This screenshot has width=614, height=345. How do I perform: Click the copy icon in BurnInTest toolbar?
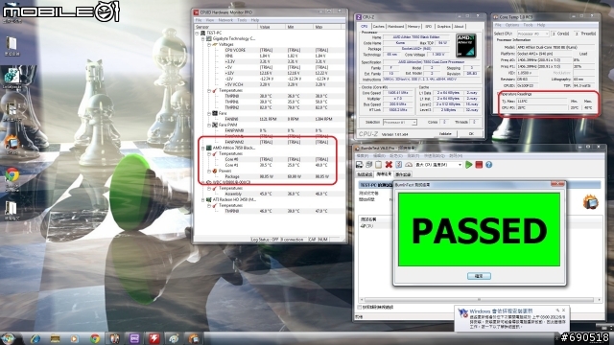pos(368,165)
